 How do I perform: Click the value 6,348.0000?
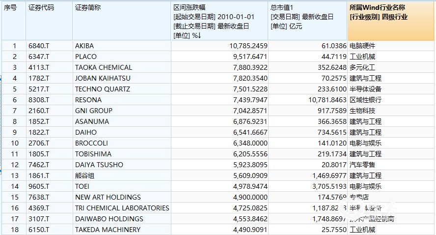tap(250, 144)
